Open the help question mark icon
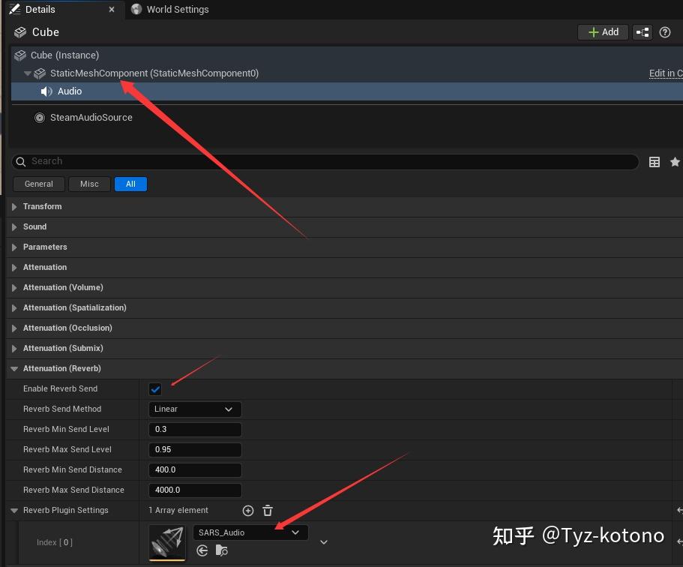The image size is (683, 567). pos(665,32)
